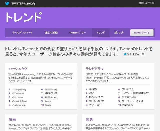The image size is (160, 131).
Task: Open the 登録しませんか sign-up link
Action: tap(146, 3)
